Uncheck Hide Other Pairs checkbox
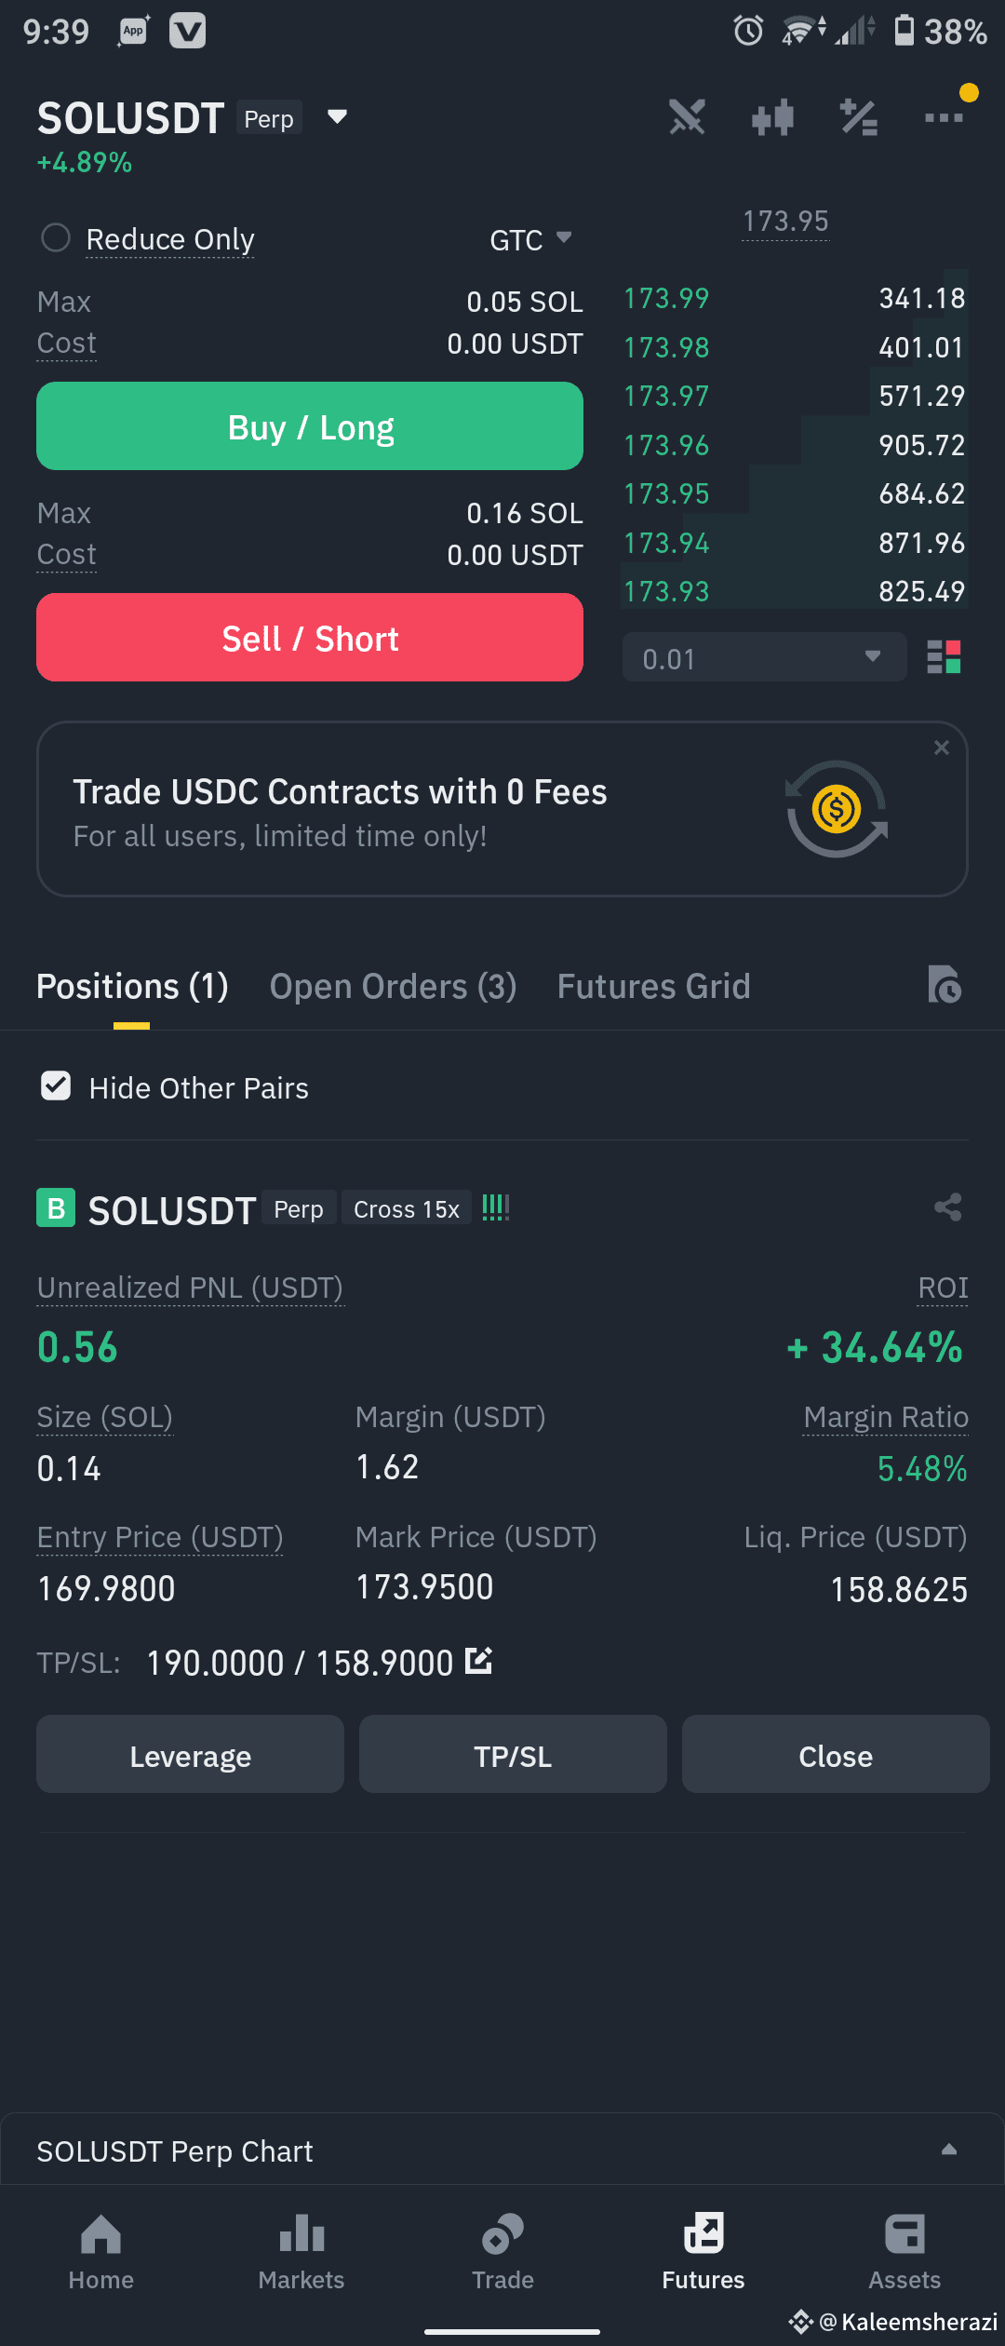1005x2346 pixels. pos(56,1085)
